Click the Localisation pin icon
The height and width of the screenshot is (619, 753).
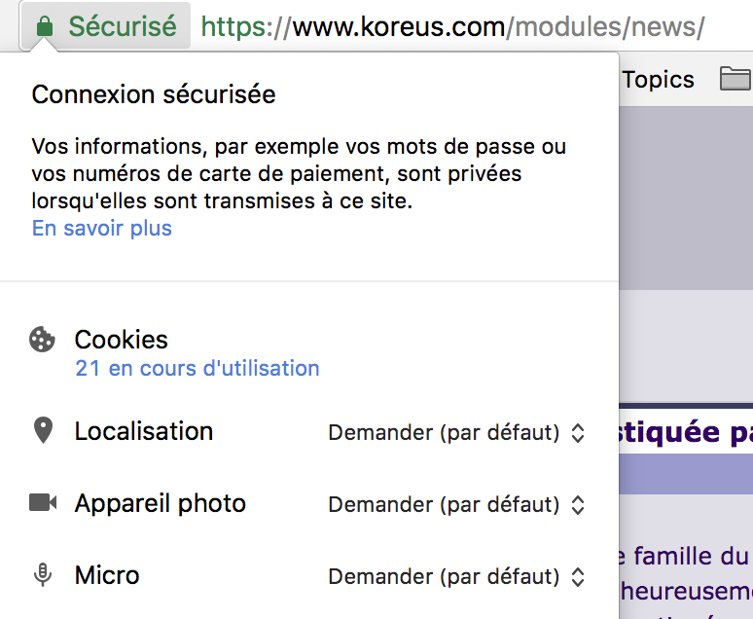tap(42, 431)
